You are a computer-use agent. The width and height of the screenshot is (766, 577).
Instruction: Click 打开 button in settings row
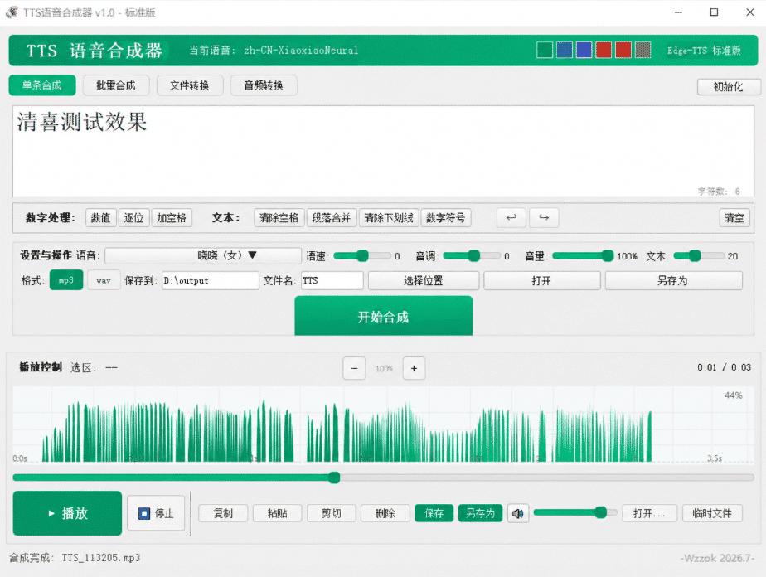(x=542, y=281)
